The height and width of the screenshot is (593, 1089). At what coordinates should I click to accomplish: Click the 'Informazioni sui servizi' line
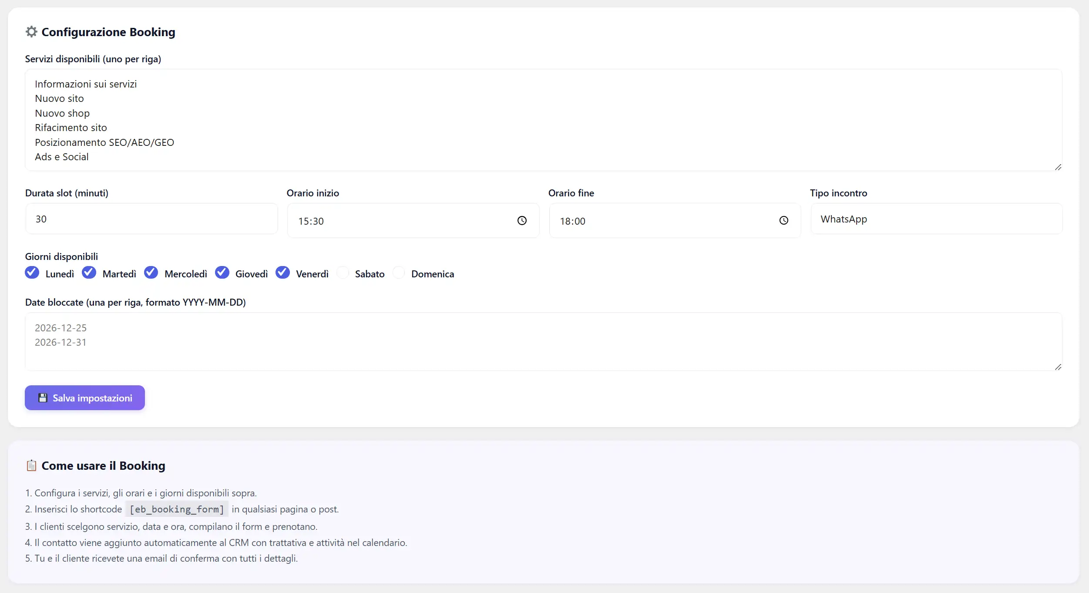[x=86, y=84]
